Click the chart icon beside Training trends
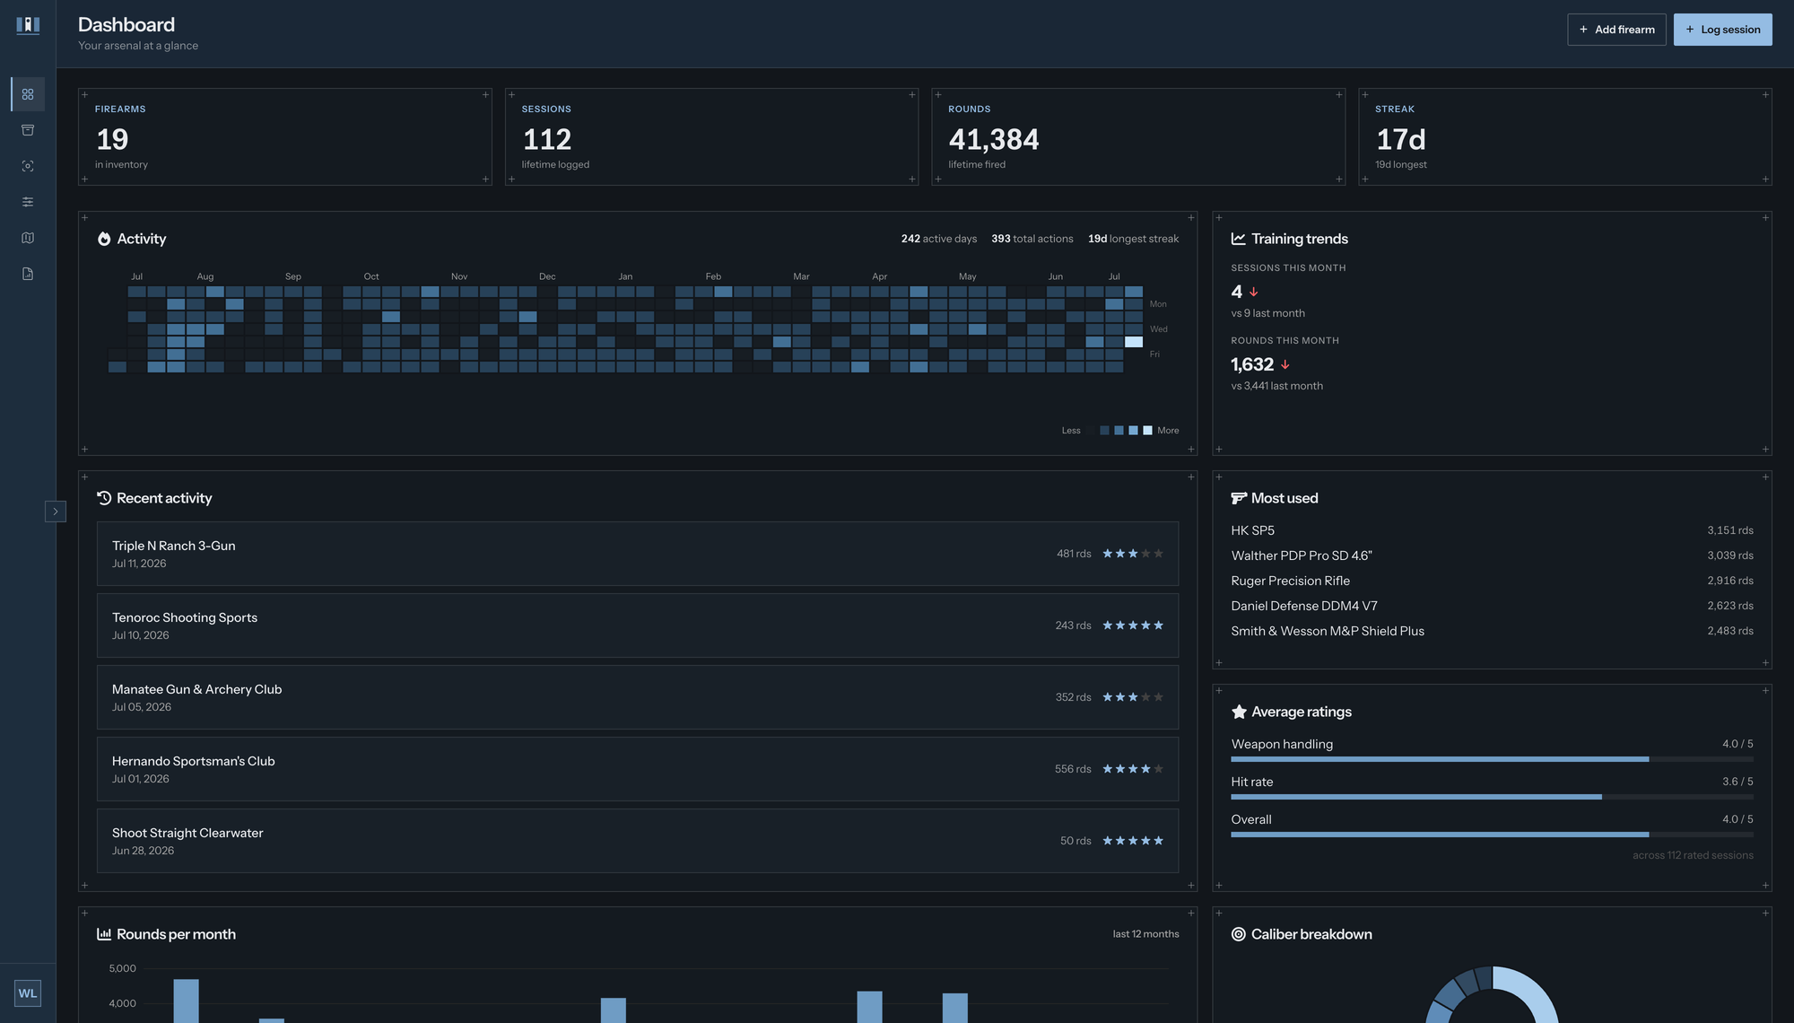The width and height of the screenshot is (1794, 1023). 1239,239
